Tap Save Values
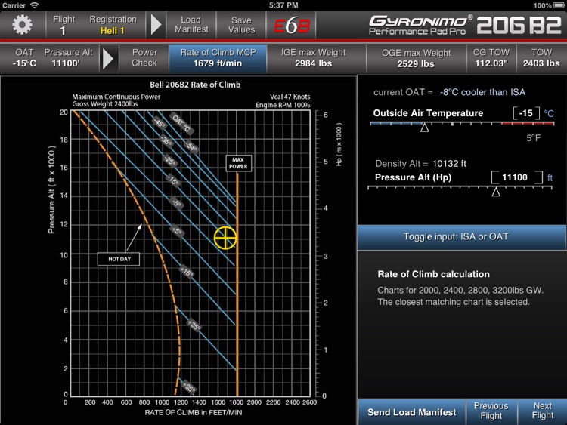The image size is (567, 425). (x=241, y=25)
